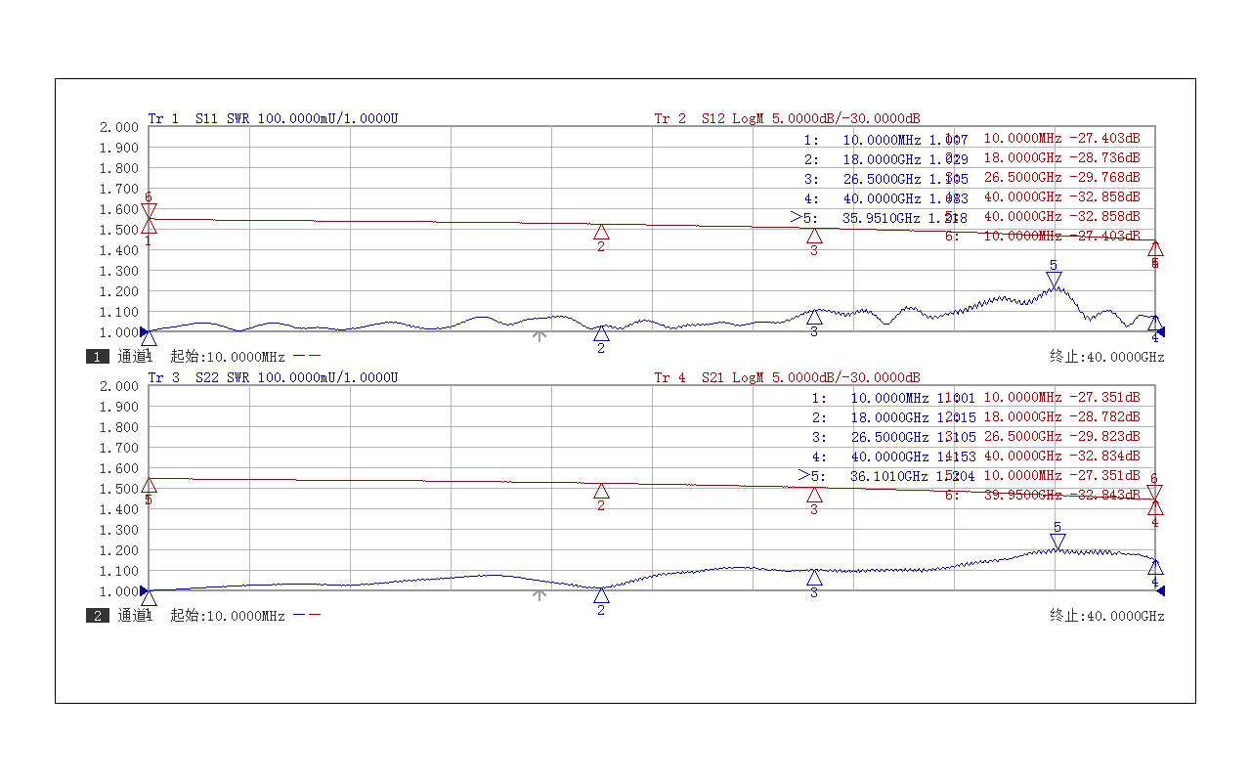Select blue marker 5 on the S22 SWR trace
The image size is (1251, 782).
click(x=1057, y=542)
